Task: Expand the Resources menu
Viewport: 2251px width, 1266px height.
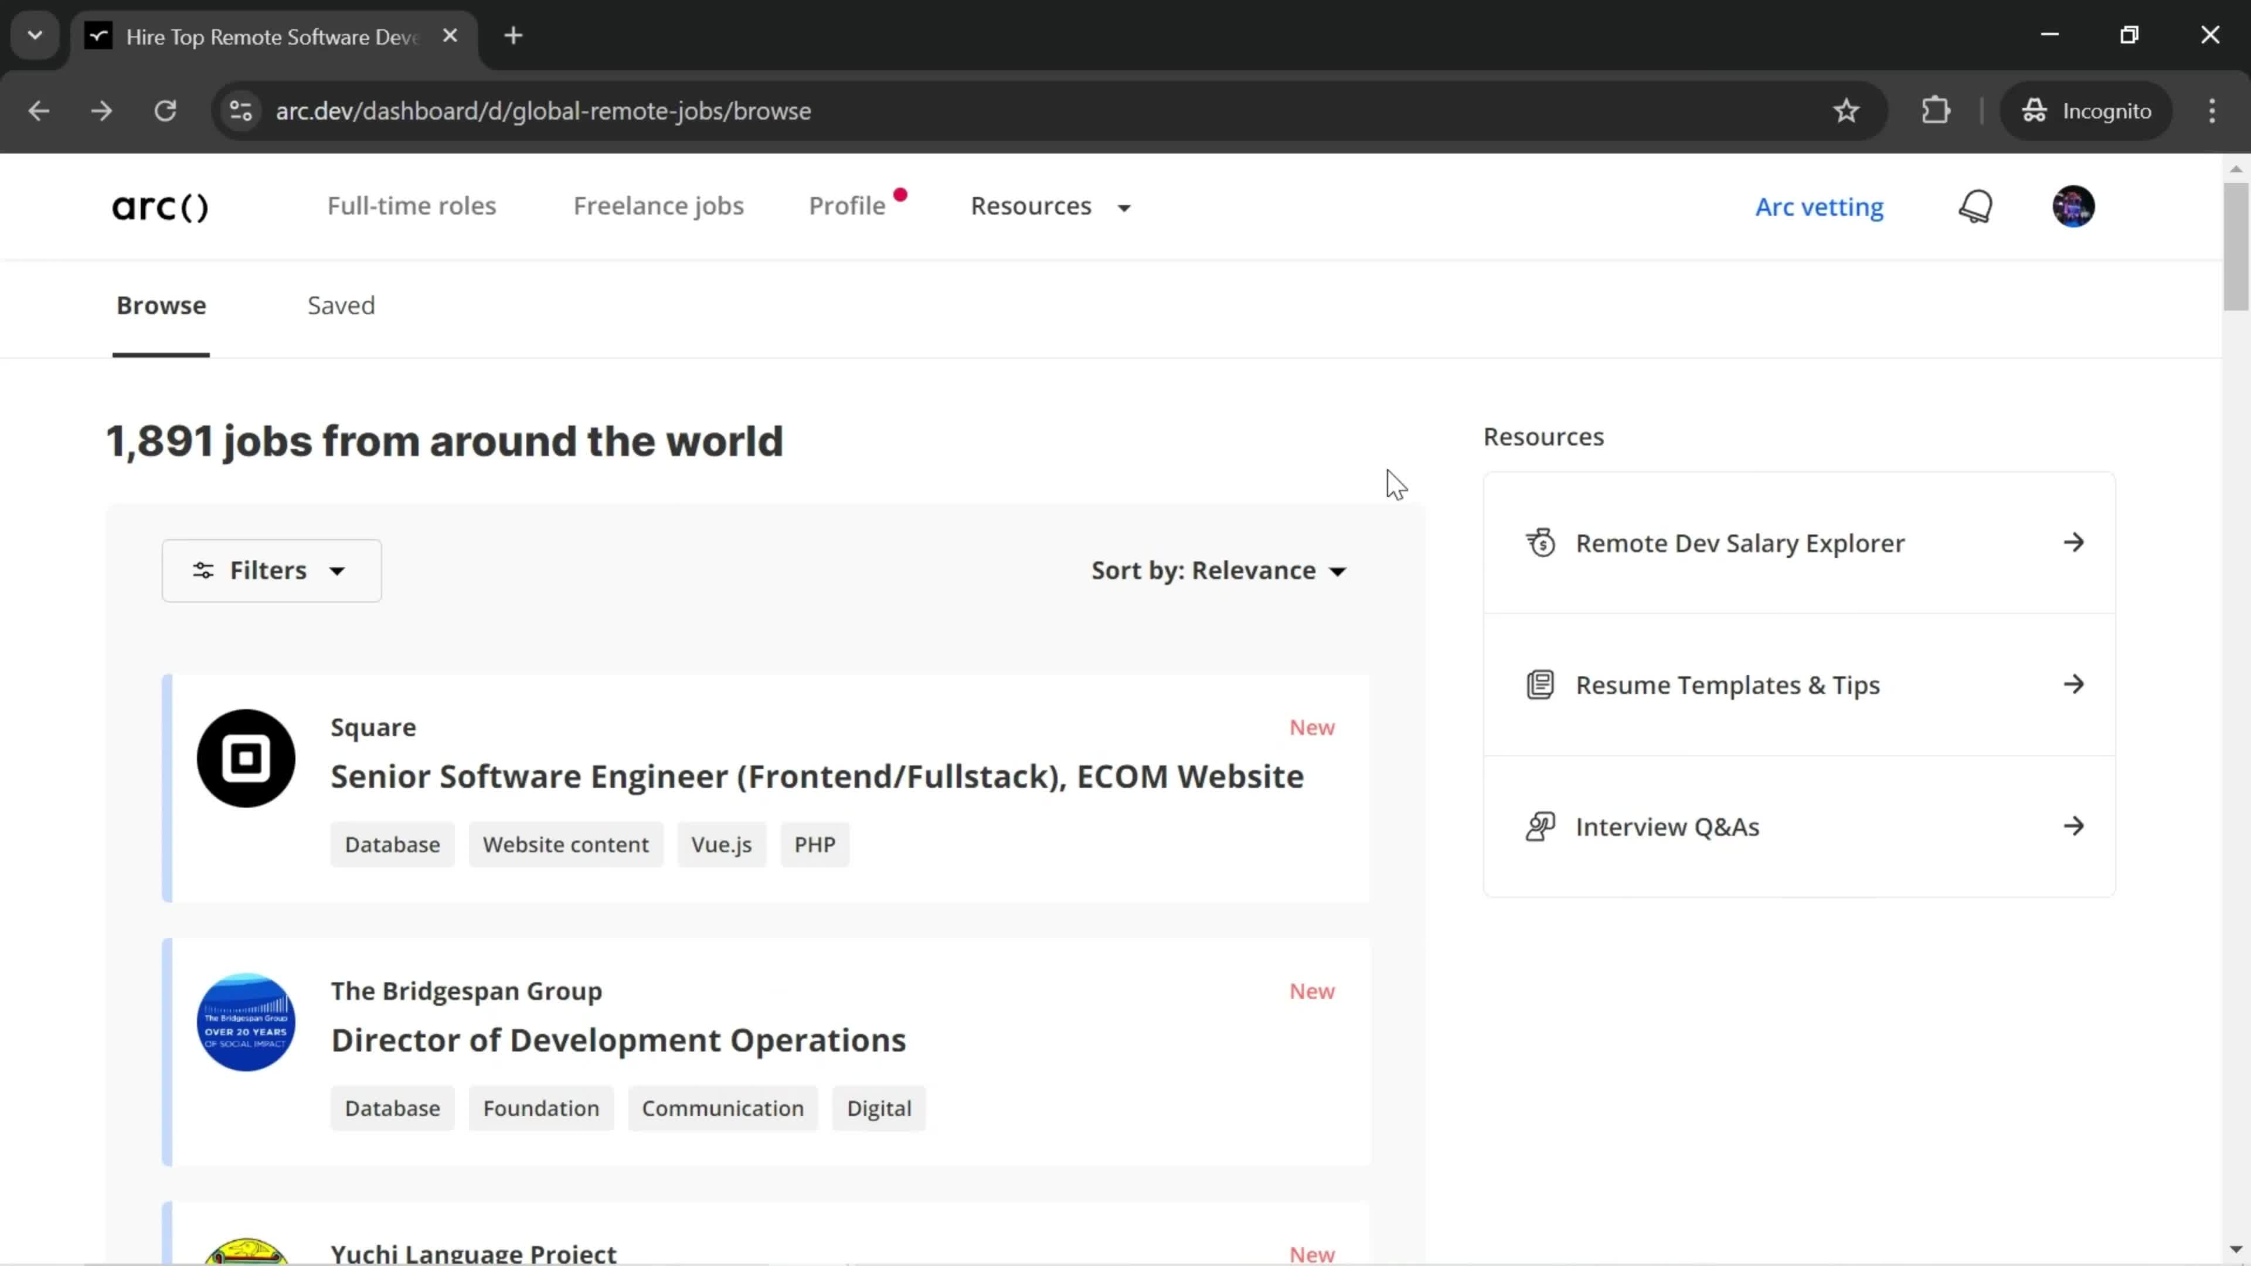Action: coord(1051,206)
